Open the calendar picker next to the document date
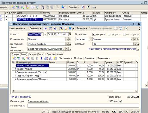Screen dimensions: 148x113 pos(70,34)
